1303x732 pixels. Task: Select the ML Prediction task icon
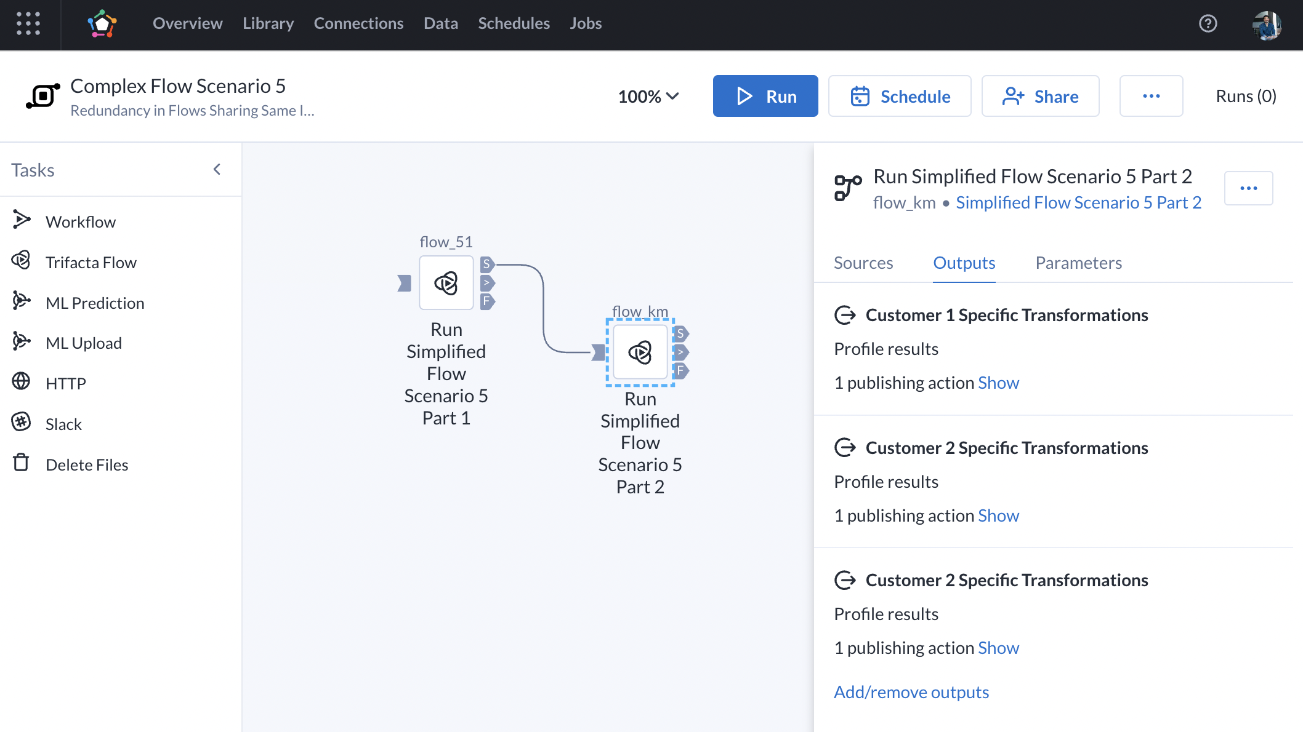(x=22, y=301)
